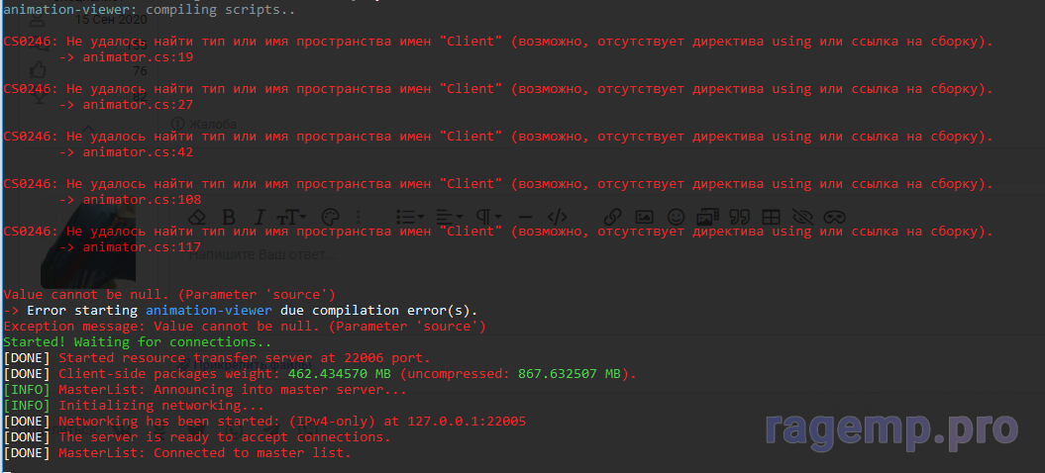This screenshot has height=473, width=1045.
Task: Open the font size dropdown
Action: 291,217
